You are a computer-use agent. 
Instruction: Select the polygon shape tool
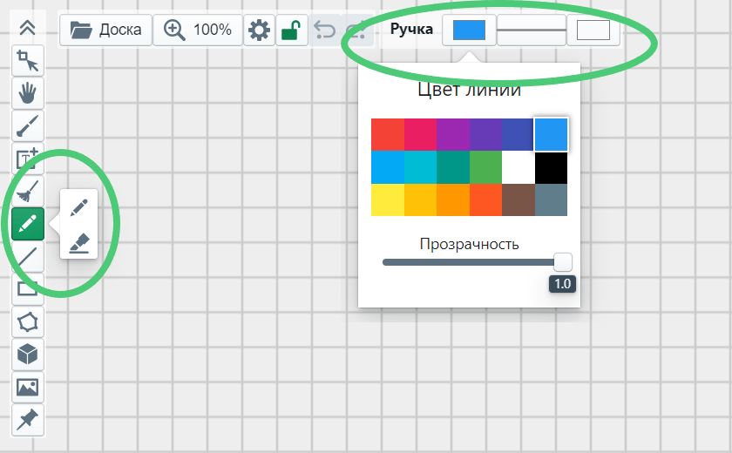point(28,322)
